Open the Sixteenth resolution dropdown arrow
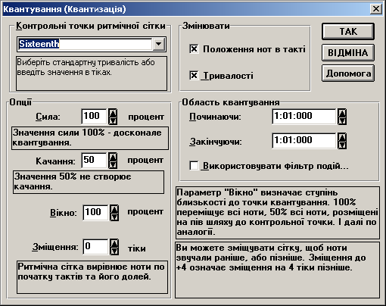 click(x=158, y=44)
